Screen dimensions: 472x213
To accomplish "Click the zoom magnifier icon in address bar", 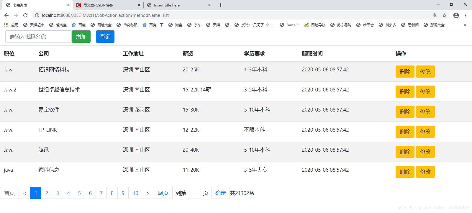I will (435, 15).
